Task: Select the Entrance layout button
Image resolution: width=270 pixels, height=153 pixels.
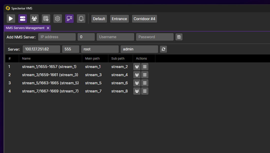Action: click(119, 19)
